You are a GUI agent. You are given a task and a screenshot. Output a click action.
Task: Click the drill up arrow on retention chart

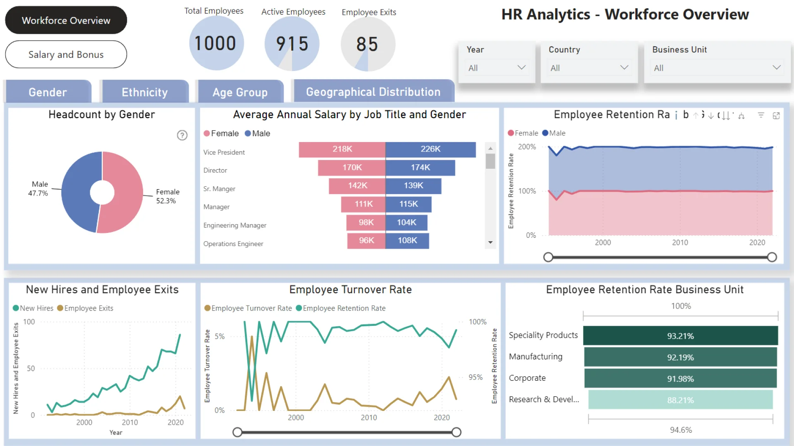coord(696,116)
